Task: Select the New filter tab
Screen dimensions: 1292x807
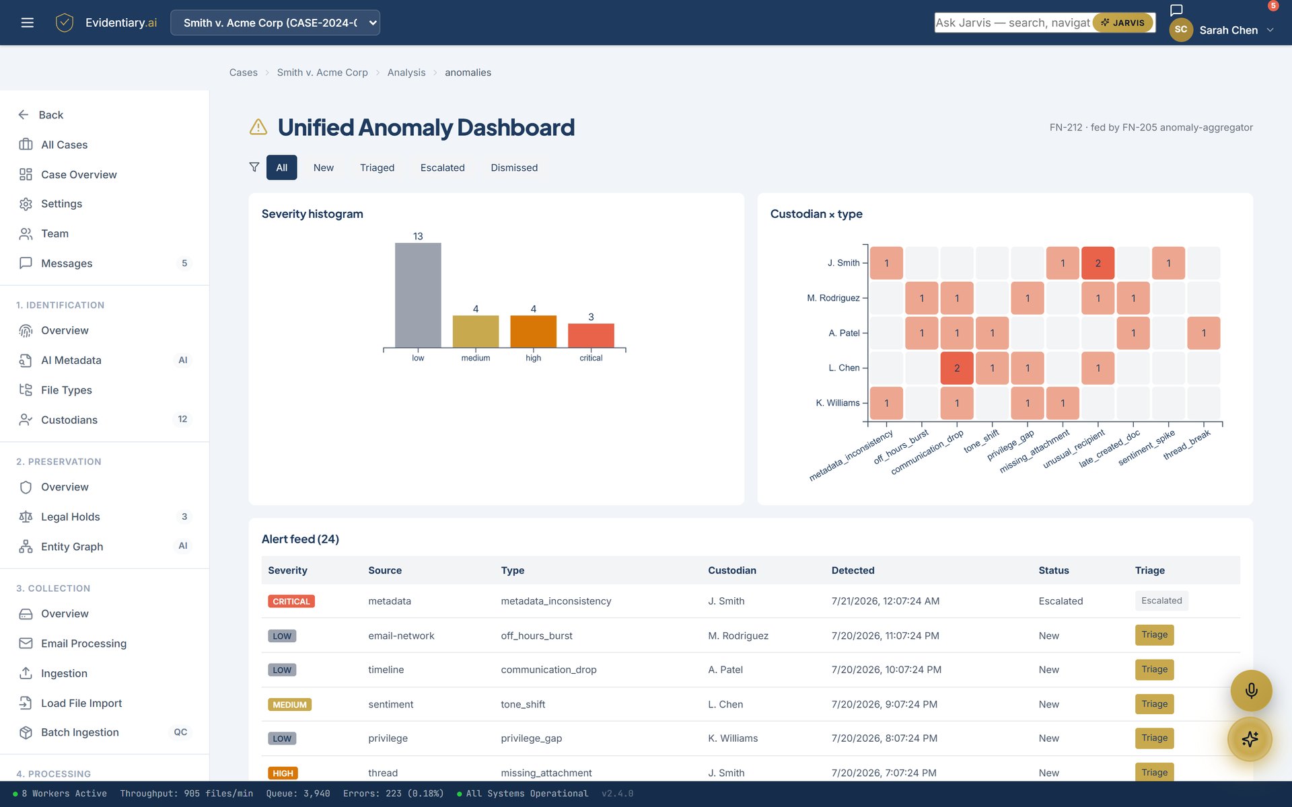Action: coord(323,167)
